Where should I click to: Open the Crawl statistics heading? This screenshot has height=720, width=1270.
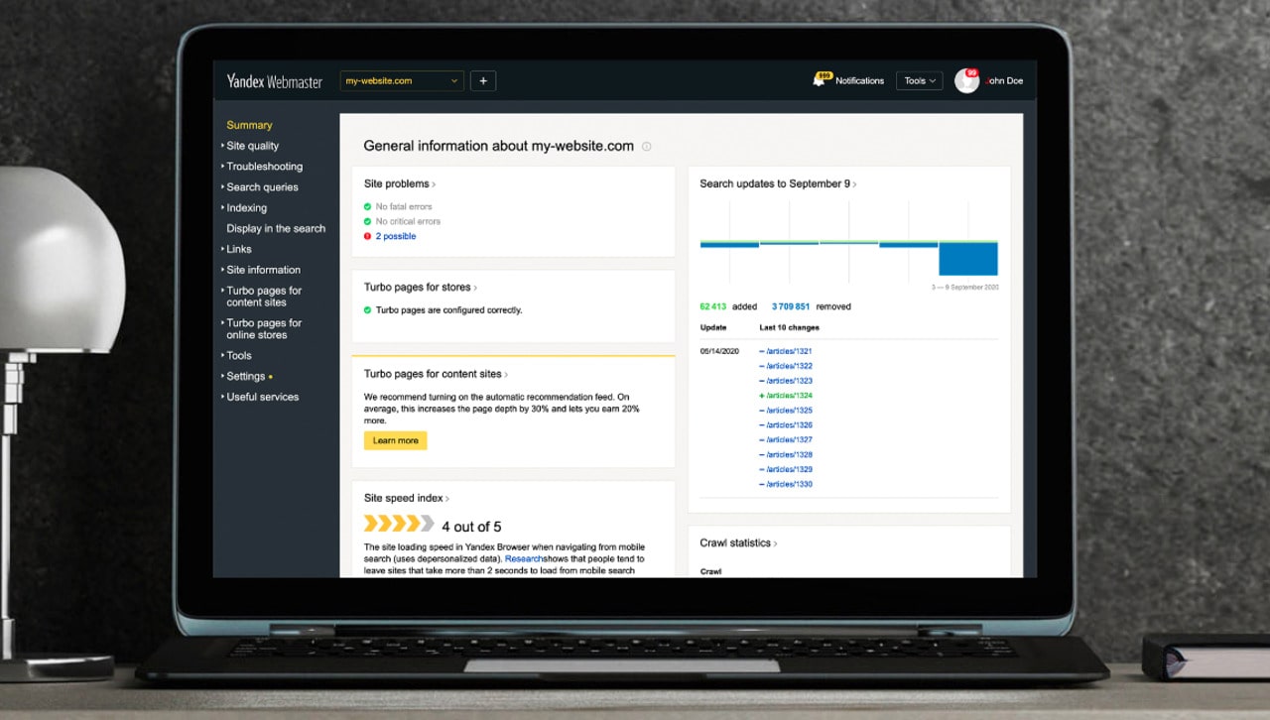point(738,542)
